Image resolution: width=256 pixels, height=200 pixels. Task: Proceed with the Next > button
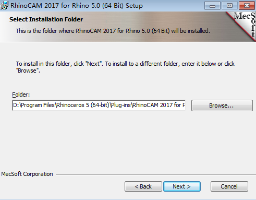[182, 186]
